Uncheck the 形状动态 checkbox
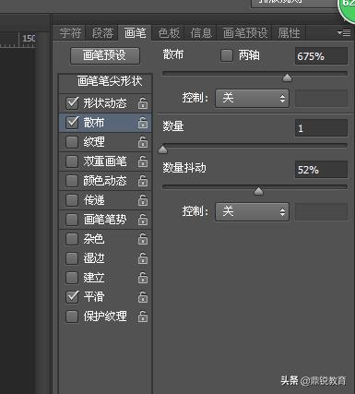355x394 pixels. tap(72, 103)
